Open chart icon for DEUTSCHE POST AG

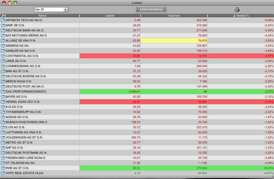coord(3,86)
